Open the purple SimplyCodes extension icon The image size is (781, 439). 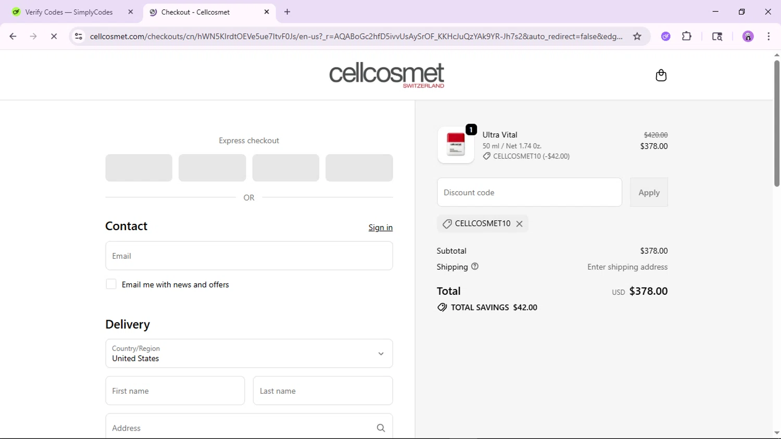tap(666, 36)
